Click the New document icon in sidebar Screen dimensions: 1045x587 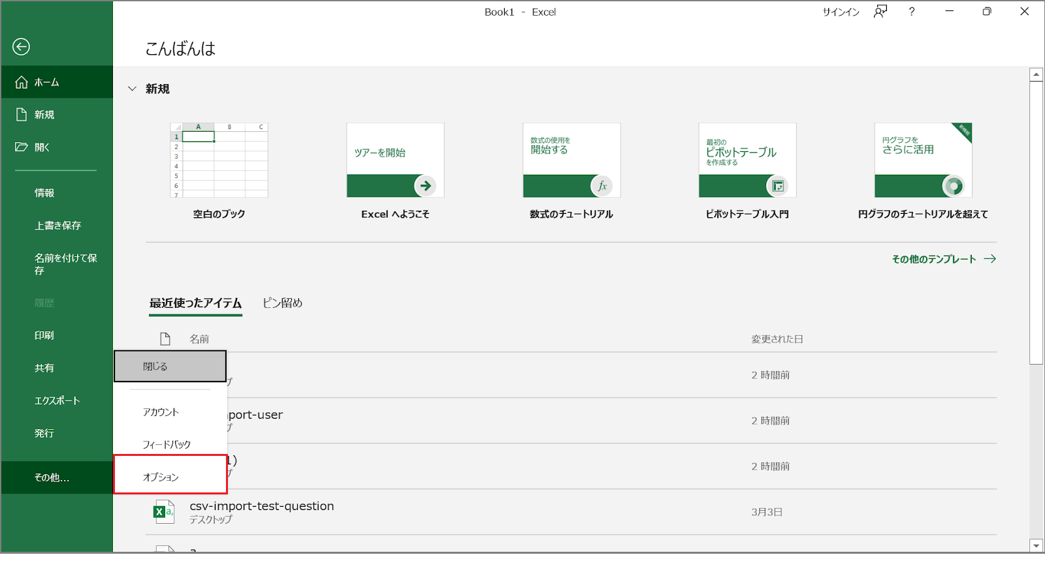22,114
